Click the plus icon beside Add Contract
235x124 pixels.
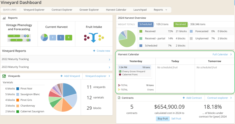(184, 98)
